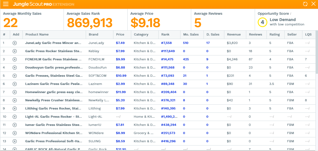Open Opportunity Score info icon

tap(291, 14)
